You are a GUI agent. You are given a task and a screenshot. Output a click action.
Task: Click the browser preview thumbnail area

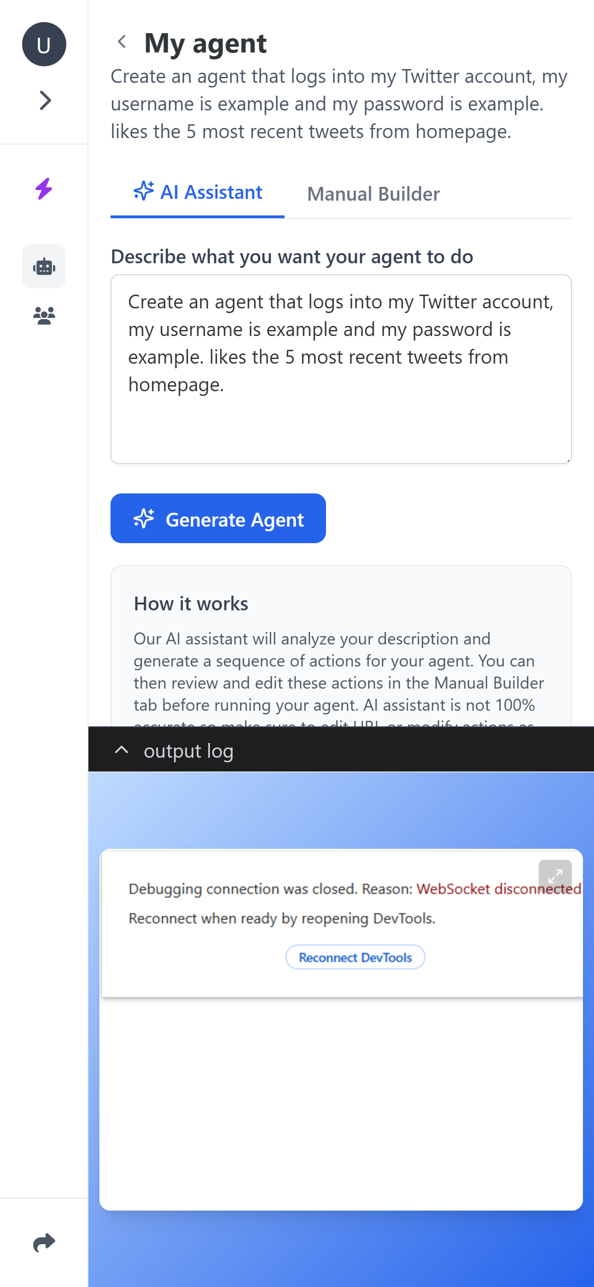tap(341, 1030)
